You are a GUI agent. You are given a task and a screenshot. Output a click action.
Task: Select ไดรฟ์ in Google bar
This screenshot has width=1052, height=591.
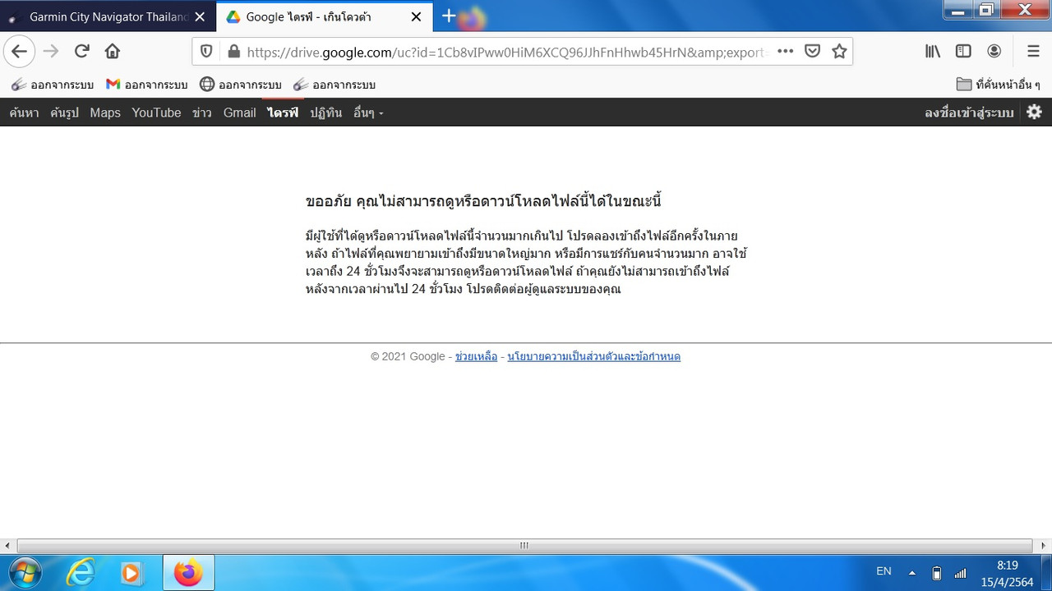point(283,112)
